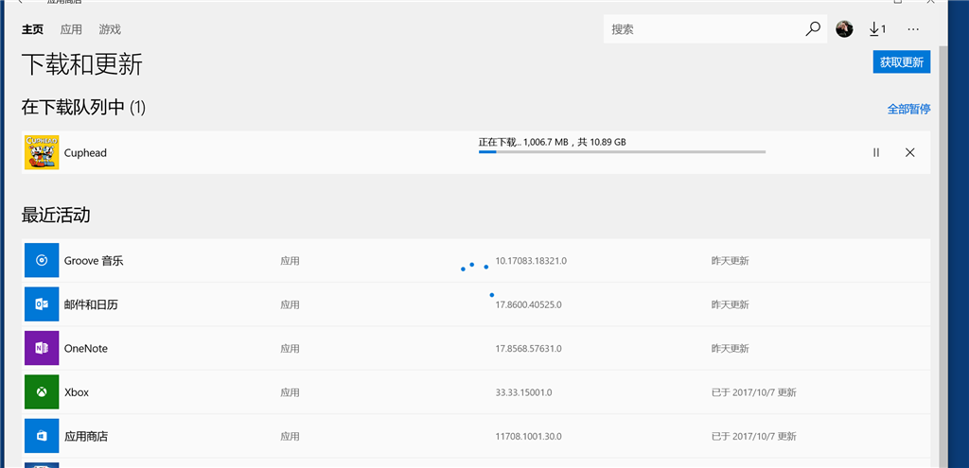Click version 17.8568.57631.0 text
Screen dimensions: 969x468
coord(528,349)
